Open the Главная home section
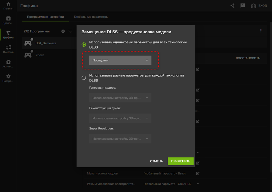 pyautogui.click(x=8, y=6)
